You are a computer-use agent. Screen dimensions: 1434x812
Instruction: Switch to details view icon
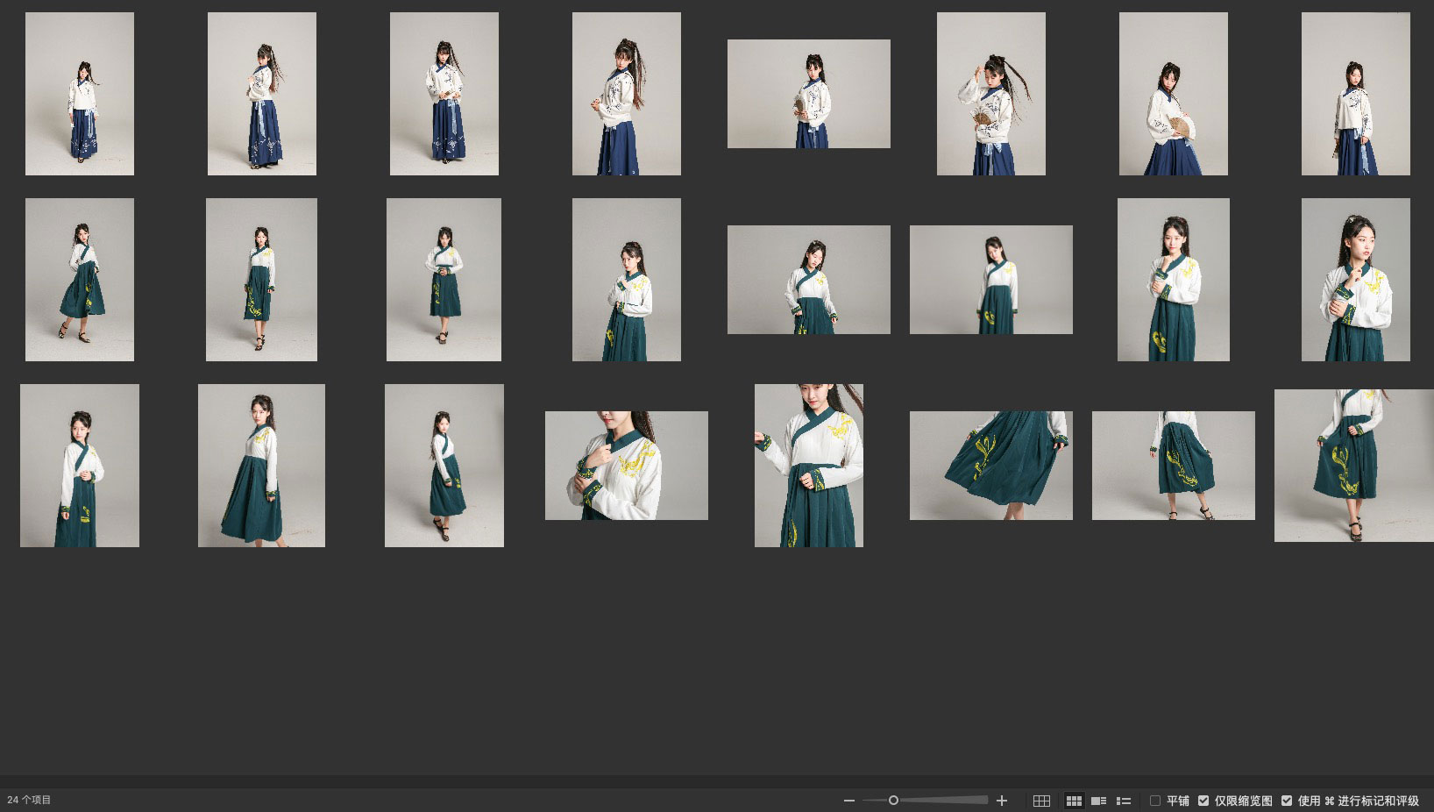(1098, 801)
